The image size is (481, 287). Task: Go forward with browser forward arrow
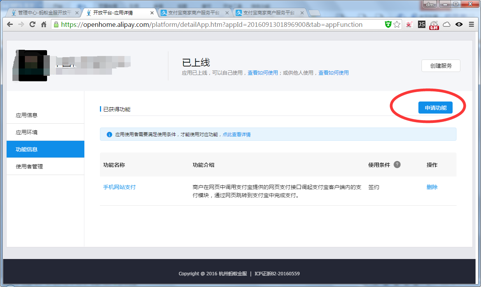pyautogui.click(x=21, y=24)
